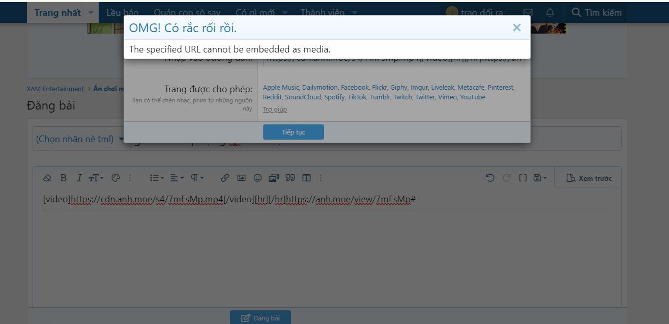Click the insert media icon
The height and width of the screenshot is (324, 669).
point(274,178)
